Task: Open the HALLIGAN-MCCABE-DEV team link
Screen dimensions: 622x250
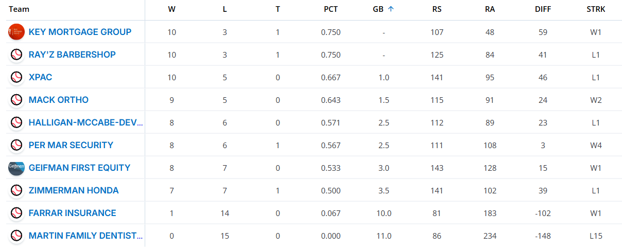Action: click(86, 122)
